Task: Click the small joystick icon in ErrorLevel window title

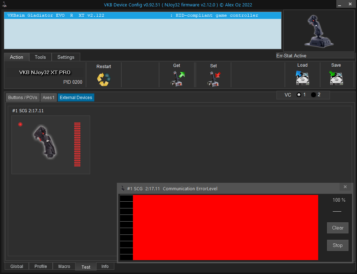Action: point(123,188)
